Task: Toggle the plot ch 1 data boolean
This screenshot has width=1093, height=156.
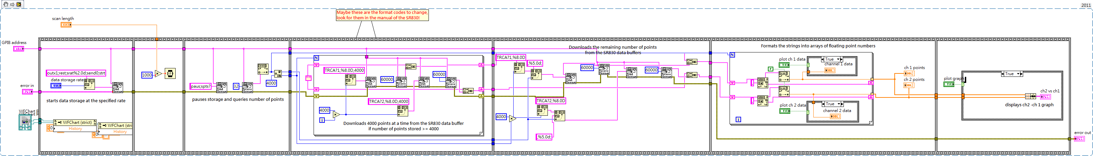Action: (x=784, y=65)
